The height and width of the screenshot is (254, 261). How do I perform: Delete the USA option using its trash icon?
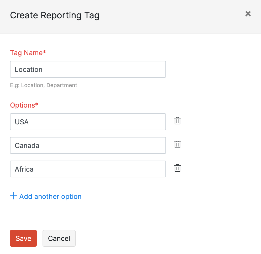pyautogui.click(x=177, y=121)
